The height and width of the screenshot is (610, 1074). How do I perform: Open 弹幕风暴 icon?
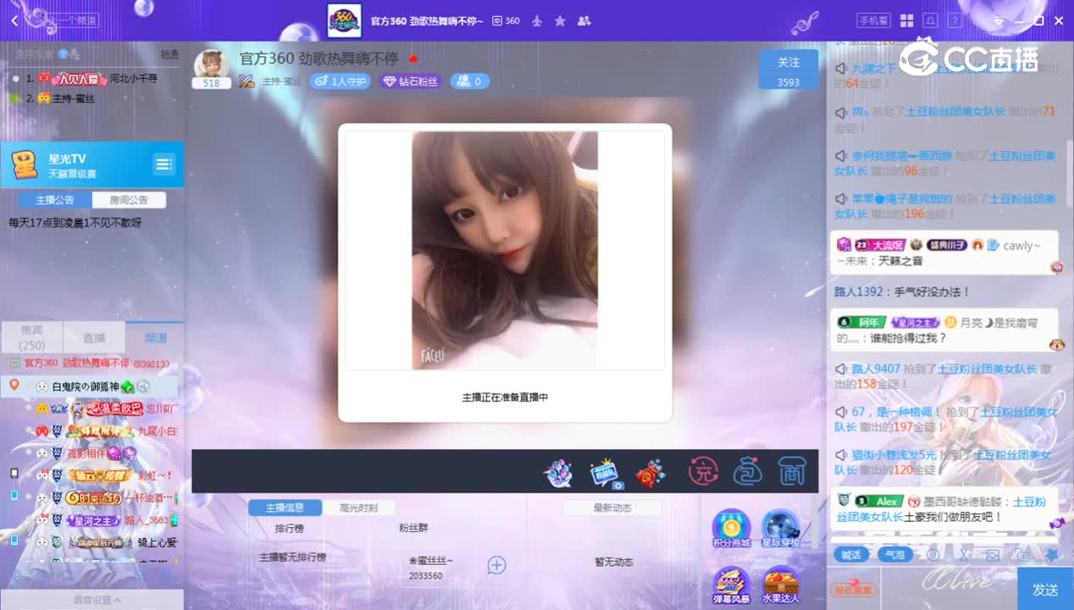point(732,585)
